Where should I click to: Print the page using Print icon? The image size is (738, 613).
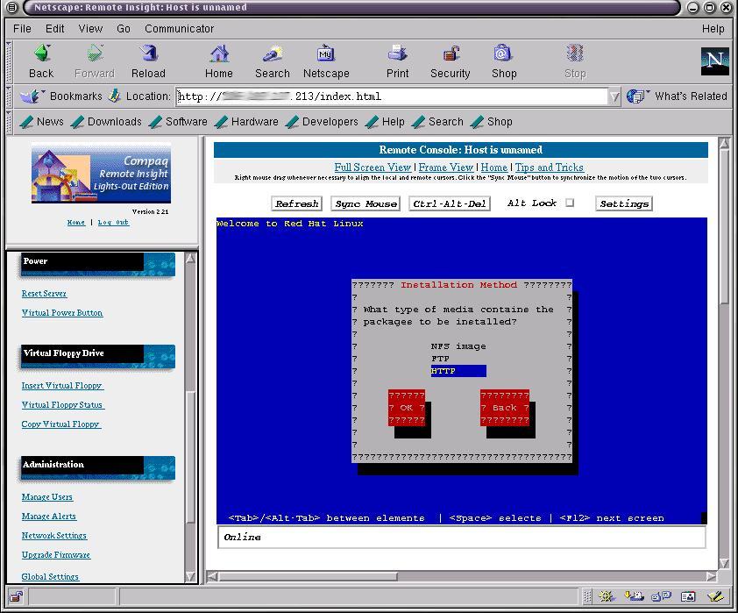[397, 61]
